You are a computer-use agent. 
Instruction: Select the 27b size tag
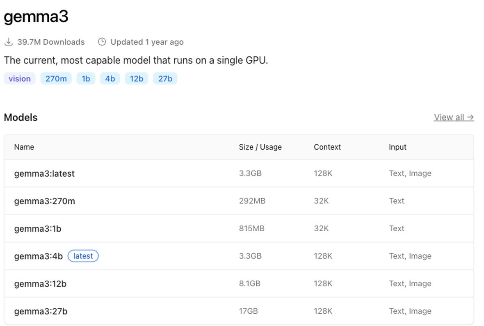(x=165, y=78)
